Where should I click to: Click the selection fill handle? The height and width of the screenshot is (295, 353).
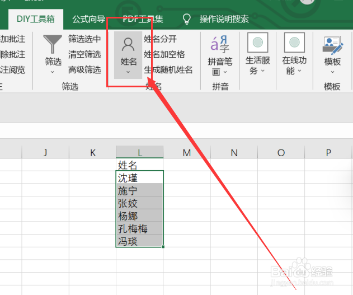coord(163,247)
